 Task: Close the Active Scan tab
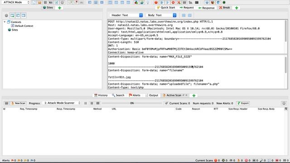coord(186,95)
